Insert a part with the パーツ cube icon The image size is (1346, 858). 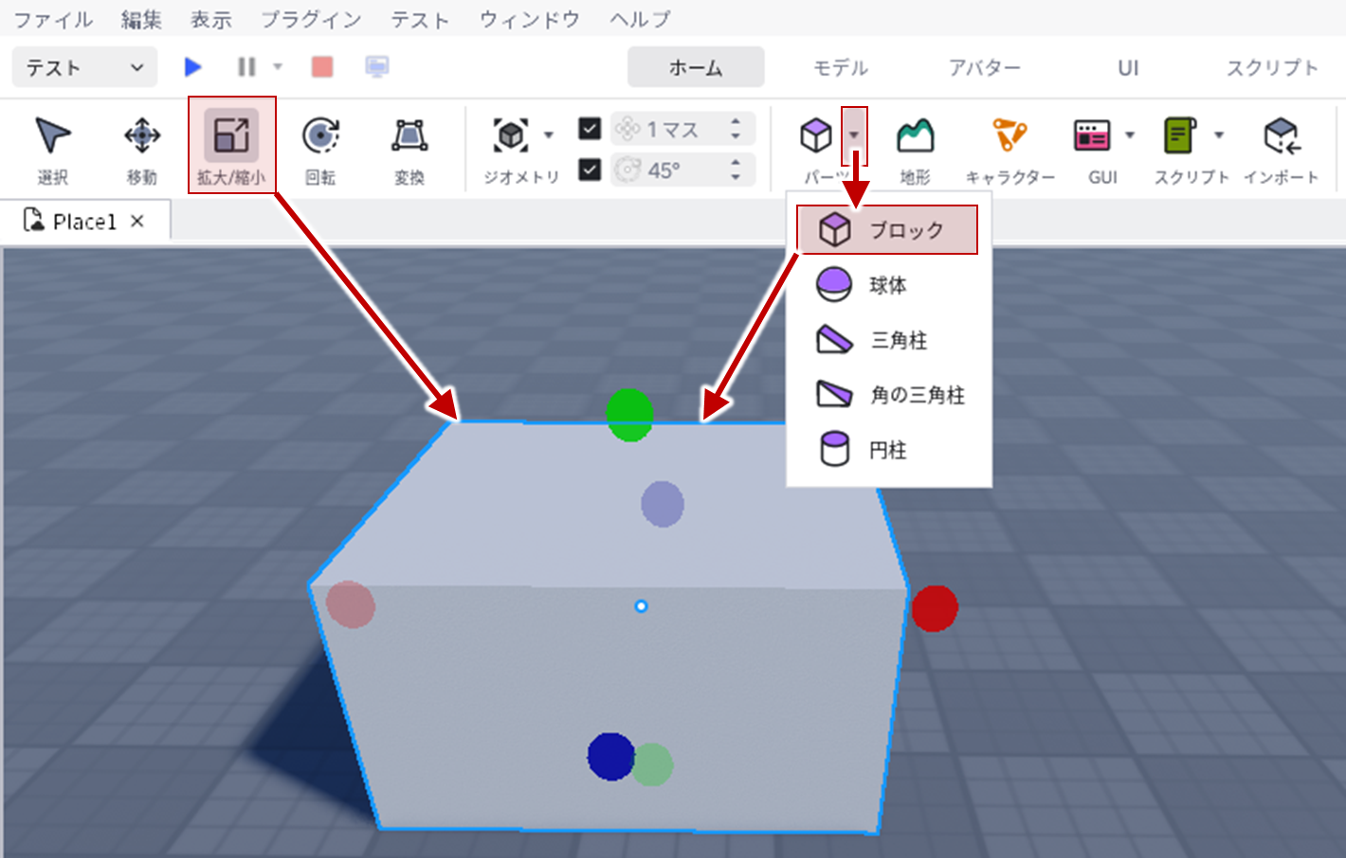(x=816, y=136)
